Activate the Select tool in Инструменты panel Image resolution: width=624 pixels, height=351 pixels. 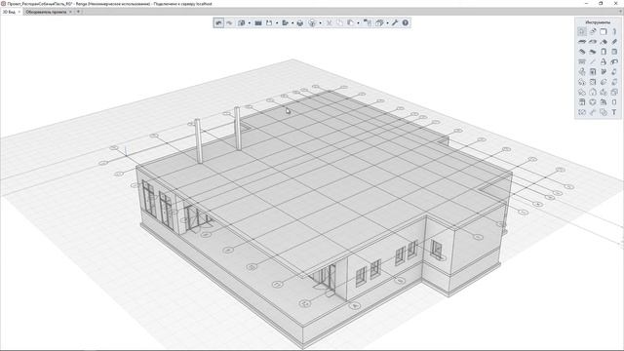pyautogui.click(x=582, y=31)
